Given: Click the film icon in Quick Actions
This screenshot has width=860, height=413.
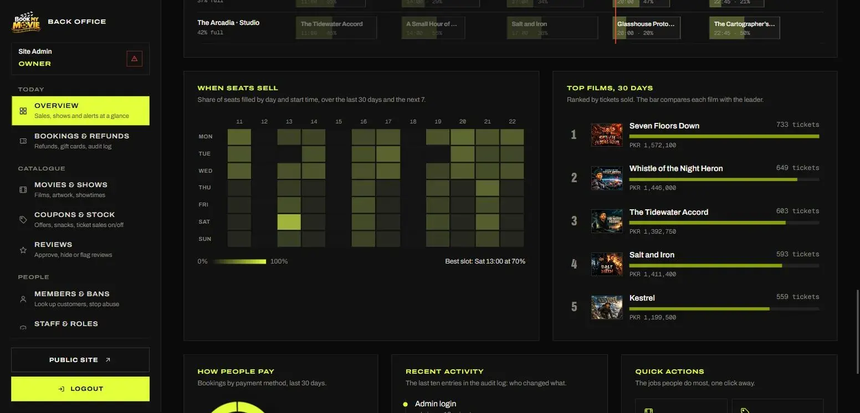Looking at the screenshot, I should pos(649,410).
